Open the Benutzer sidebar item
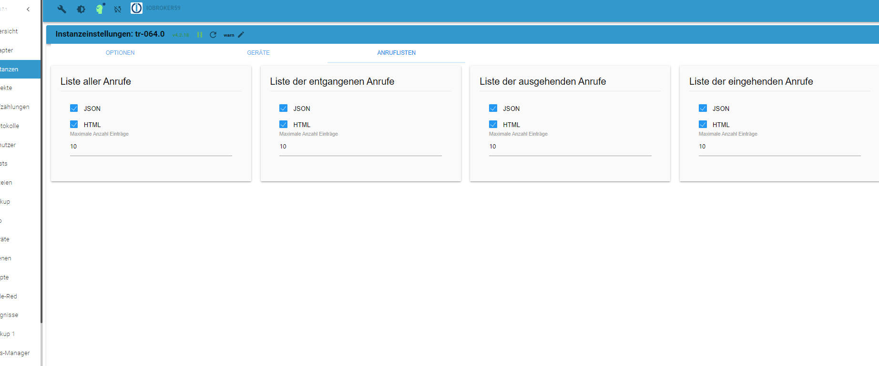The image size is (879, 366). click(20, 145)
